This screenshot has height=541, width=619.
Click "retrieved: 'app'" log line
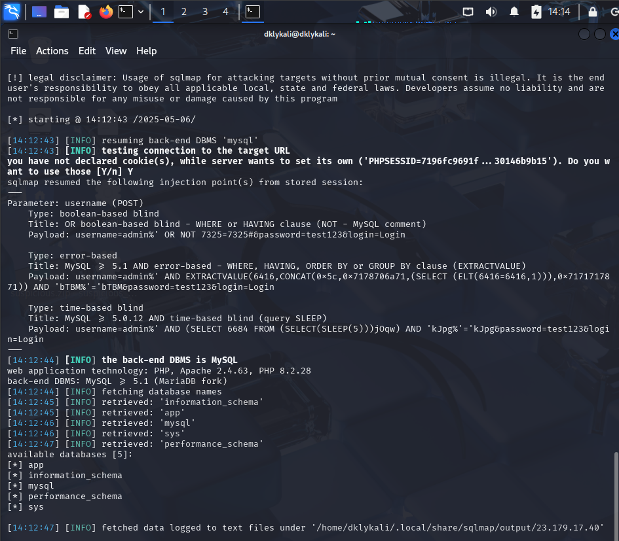click(x=96, y=412)
